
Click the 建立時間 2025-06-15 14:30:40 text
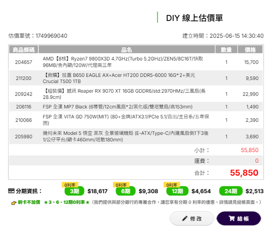coord(223,36)
